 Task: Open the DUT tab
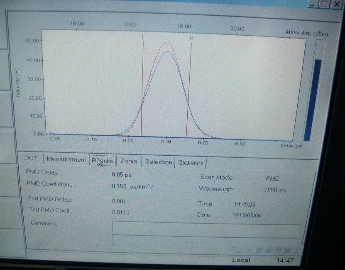(31, 158)
